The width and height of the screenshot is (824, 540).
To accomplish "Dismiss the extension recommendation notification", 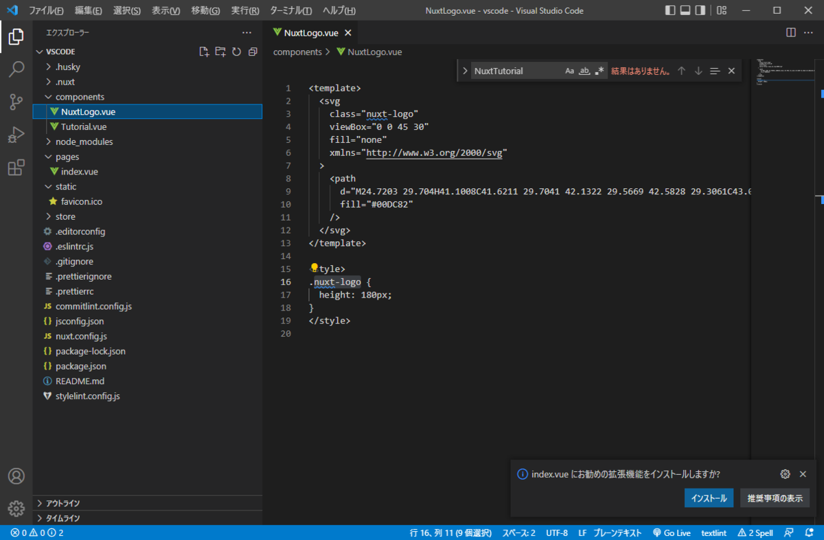I will pyautogui.click(x=803, y=474).
